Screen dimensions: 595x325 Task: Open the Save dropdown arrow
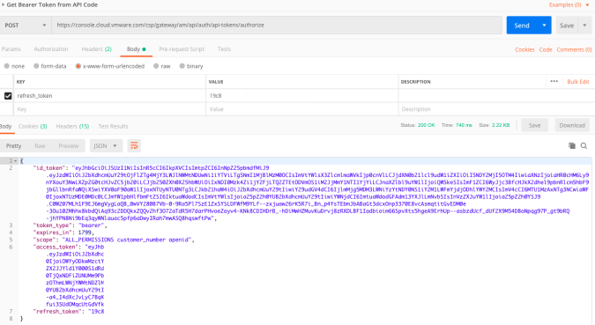[584, 26]
